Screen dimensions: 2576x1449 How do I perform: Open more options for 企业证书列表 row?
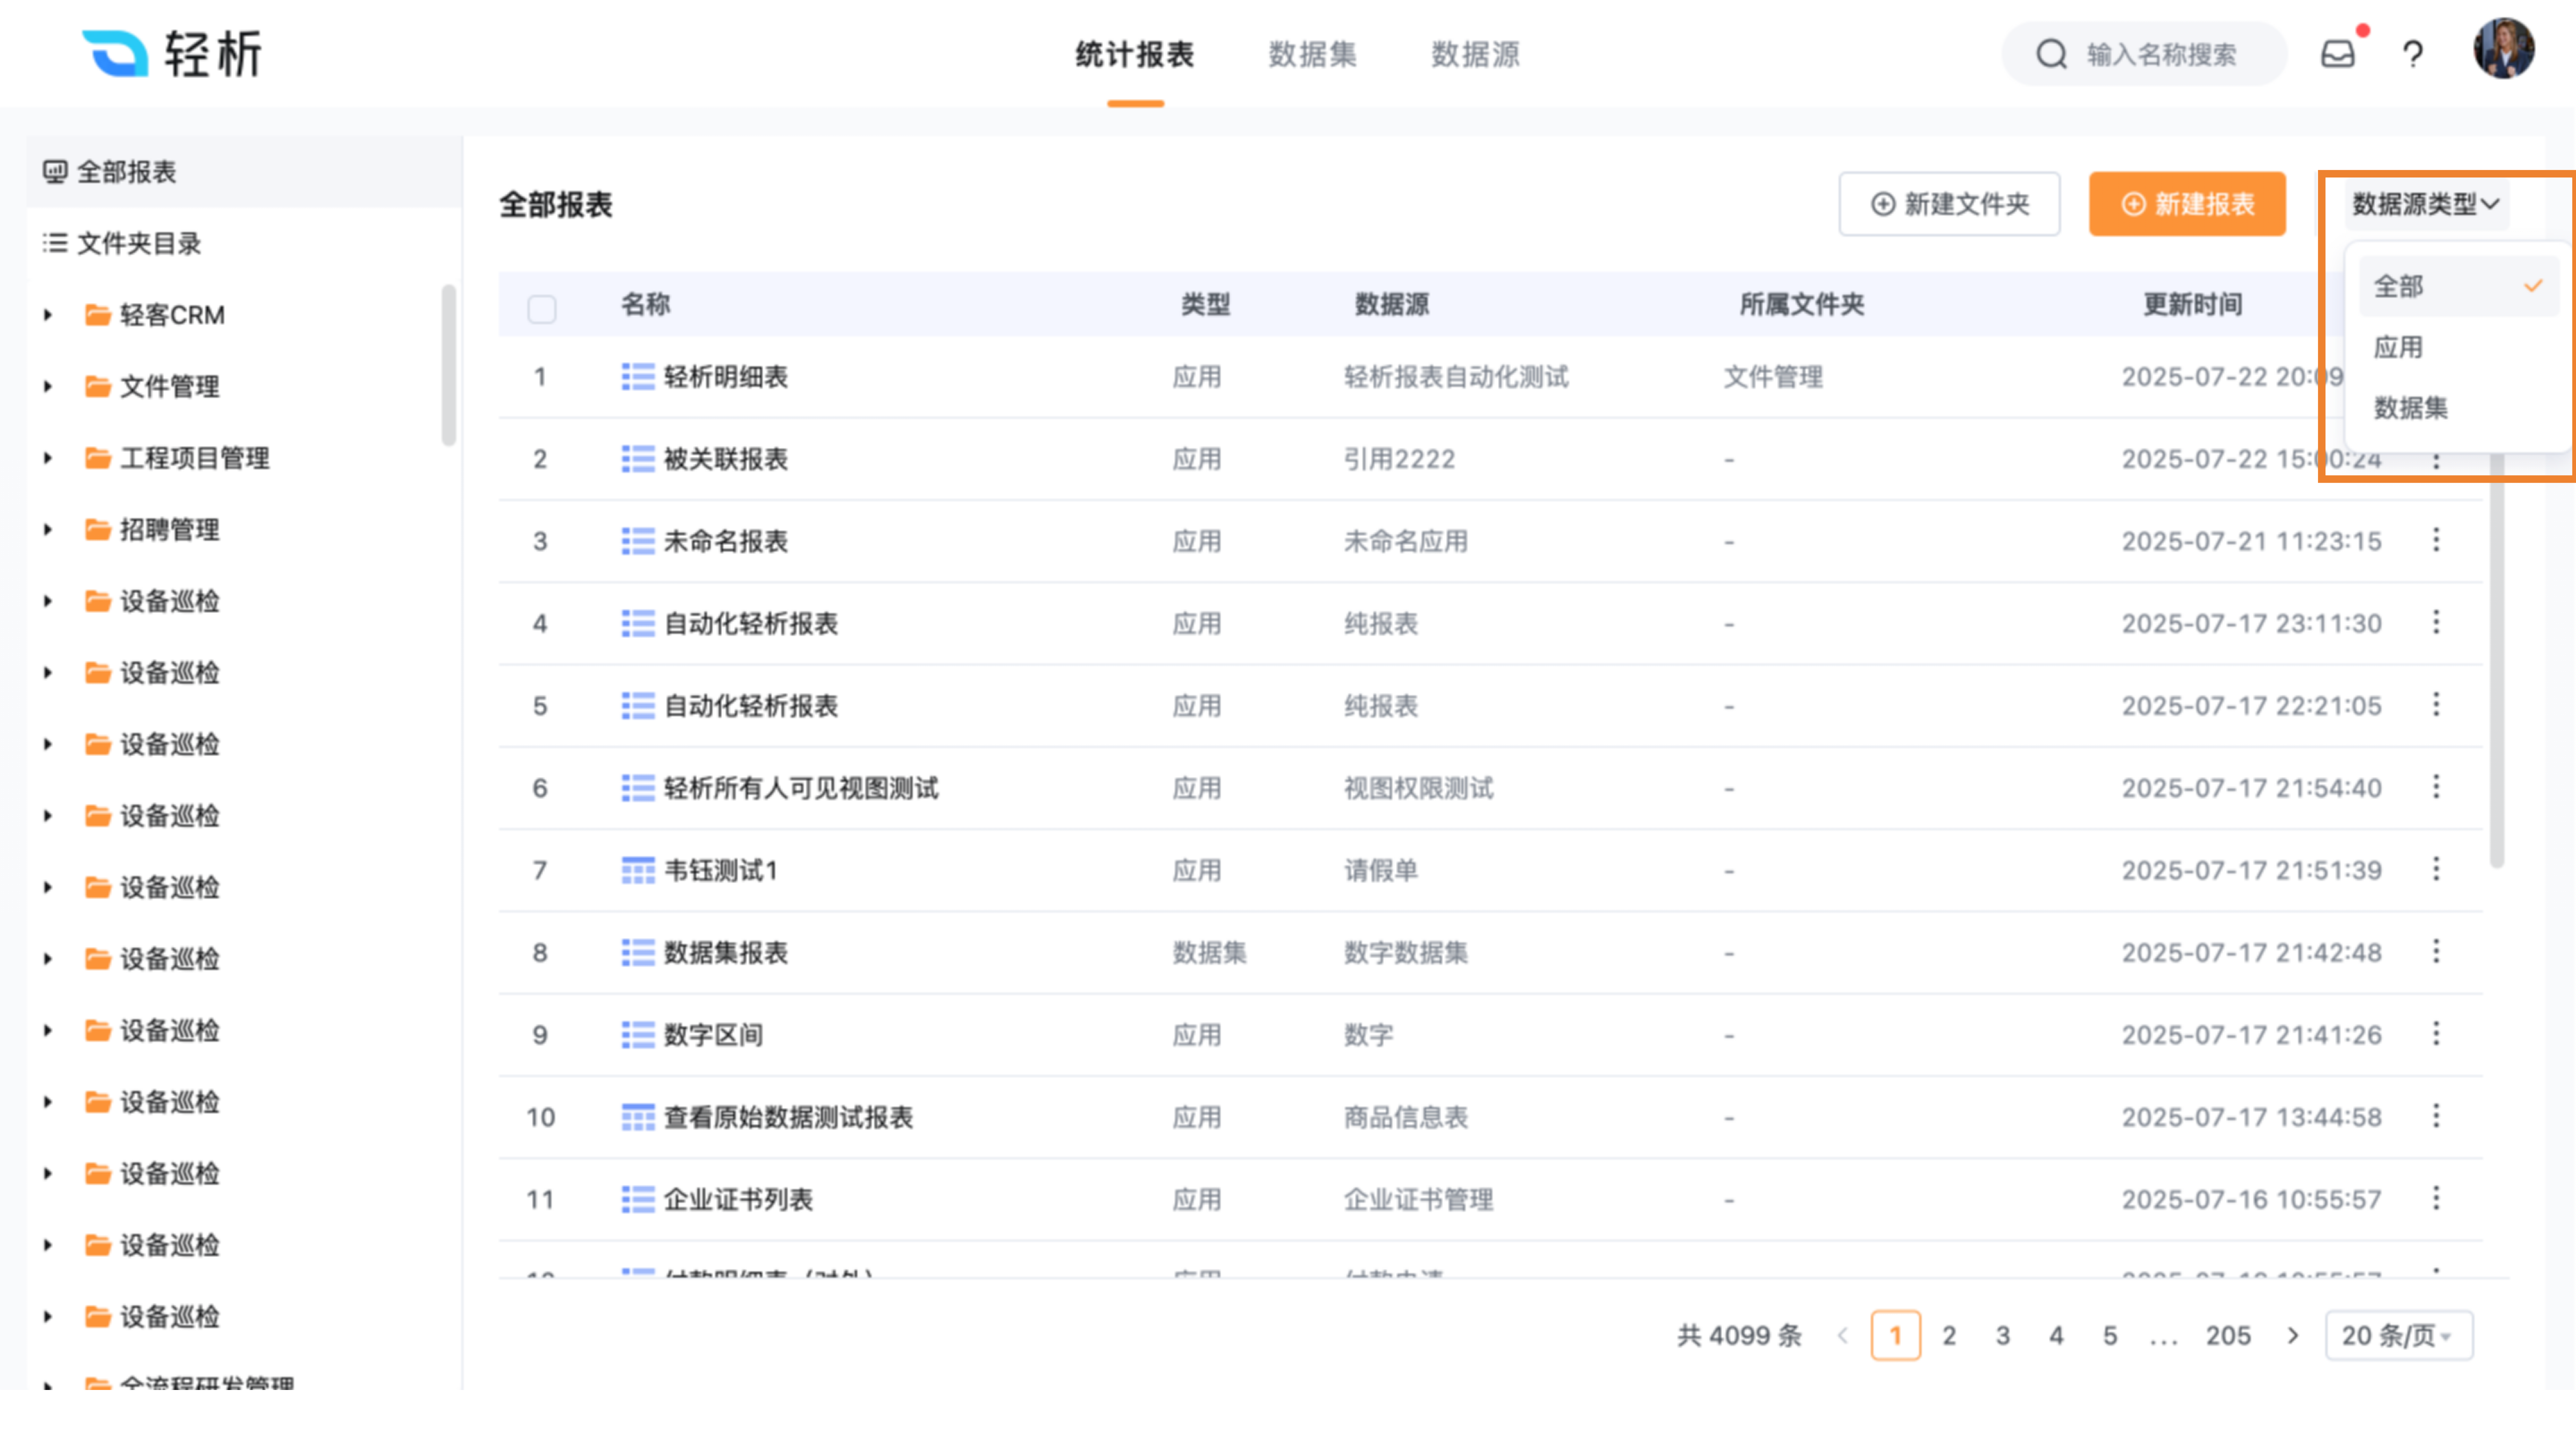[2436, 1198]
